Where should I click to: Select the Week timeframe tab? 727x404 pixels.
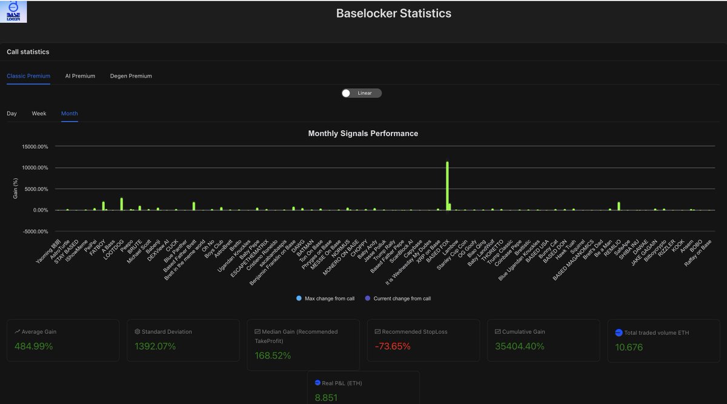coord(39,114)
